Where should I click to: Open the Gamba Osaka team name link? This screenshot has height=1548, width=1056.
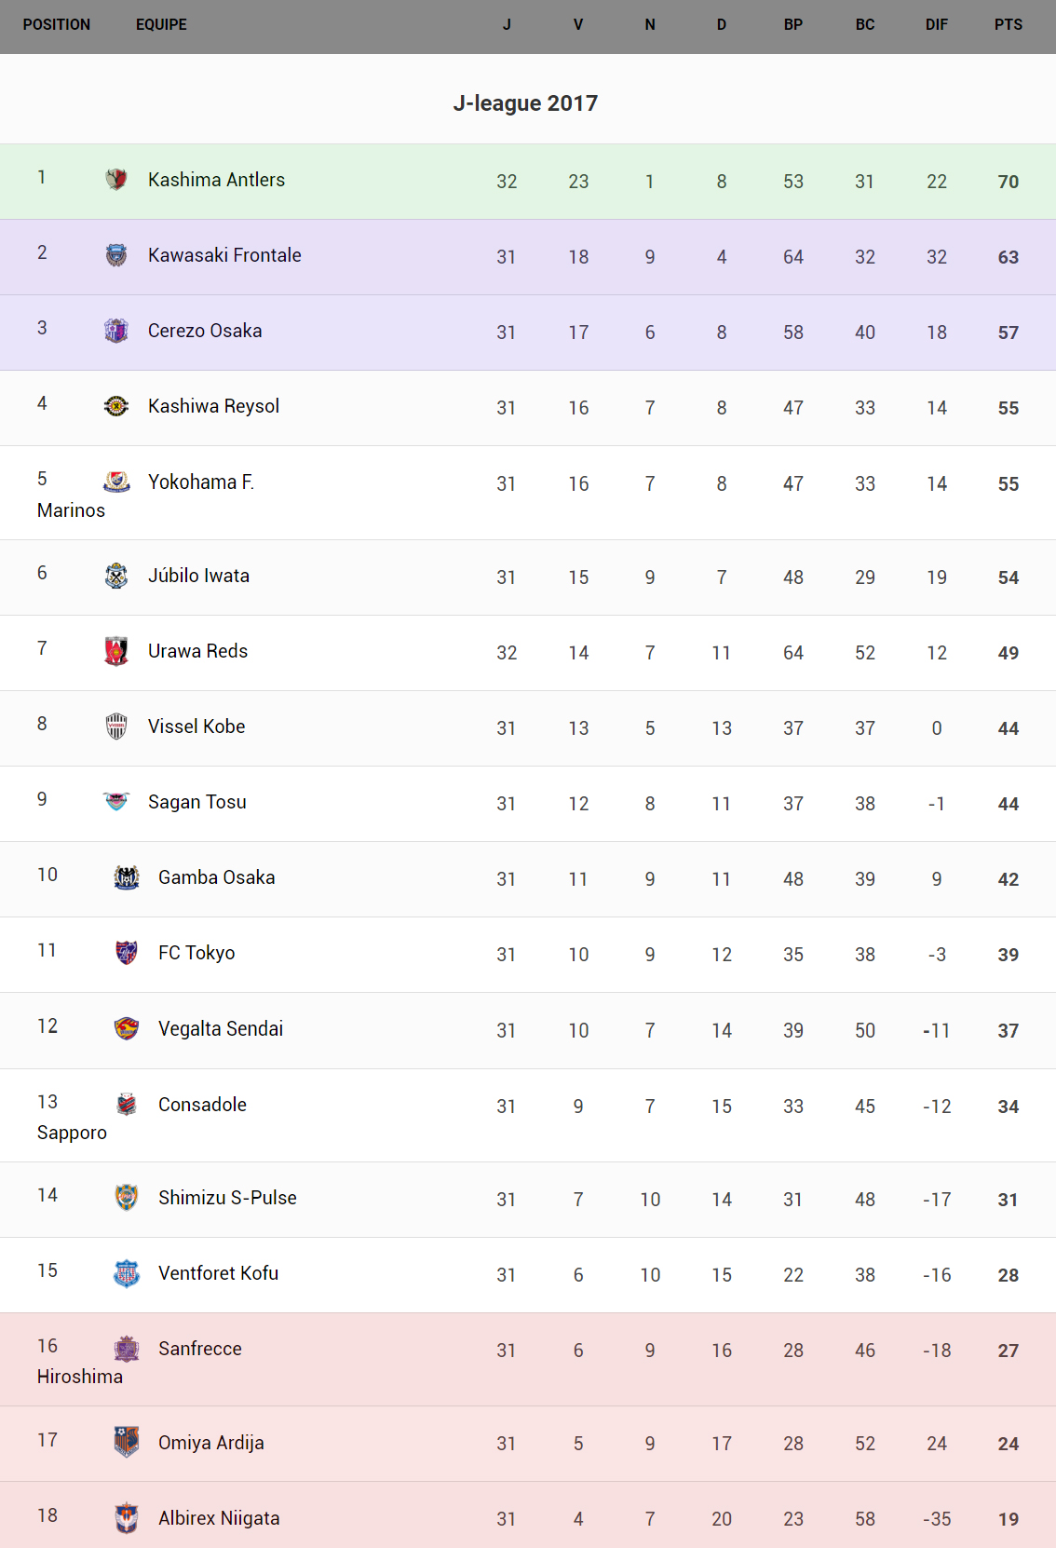[216, 877]
